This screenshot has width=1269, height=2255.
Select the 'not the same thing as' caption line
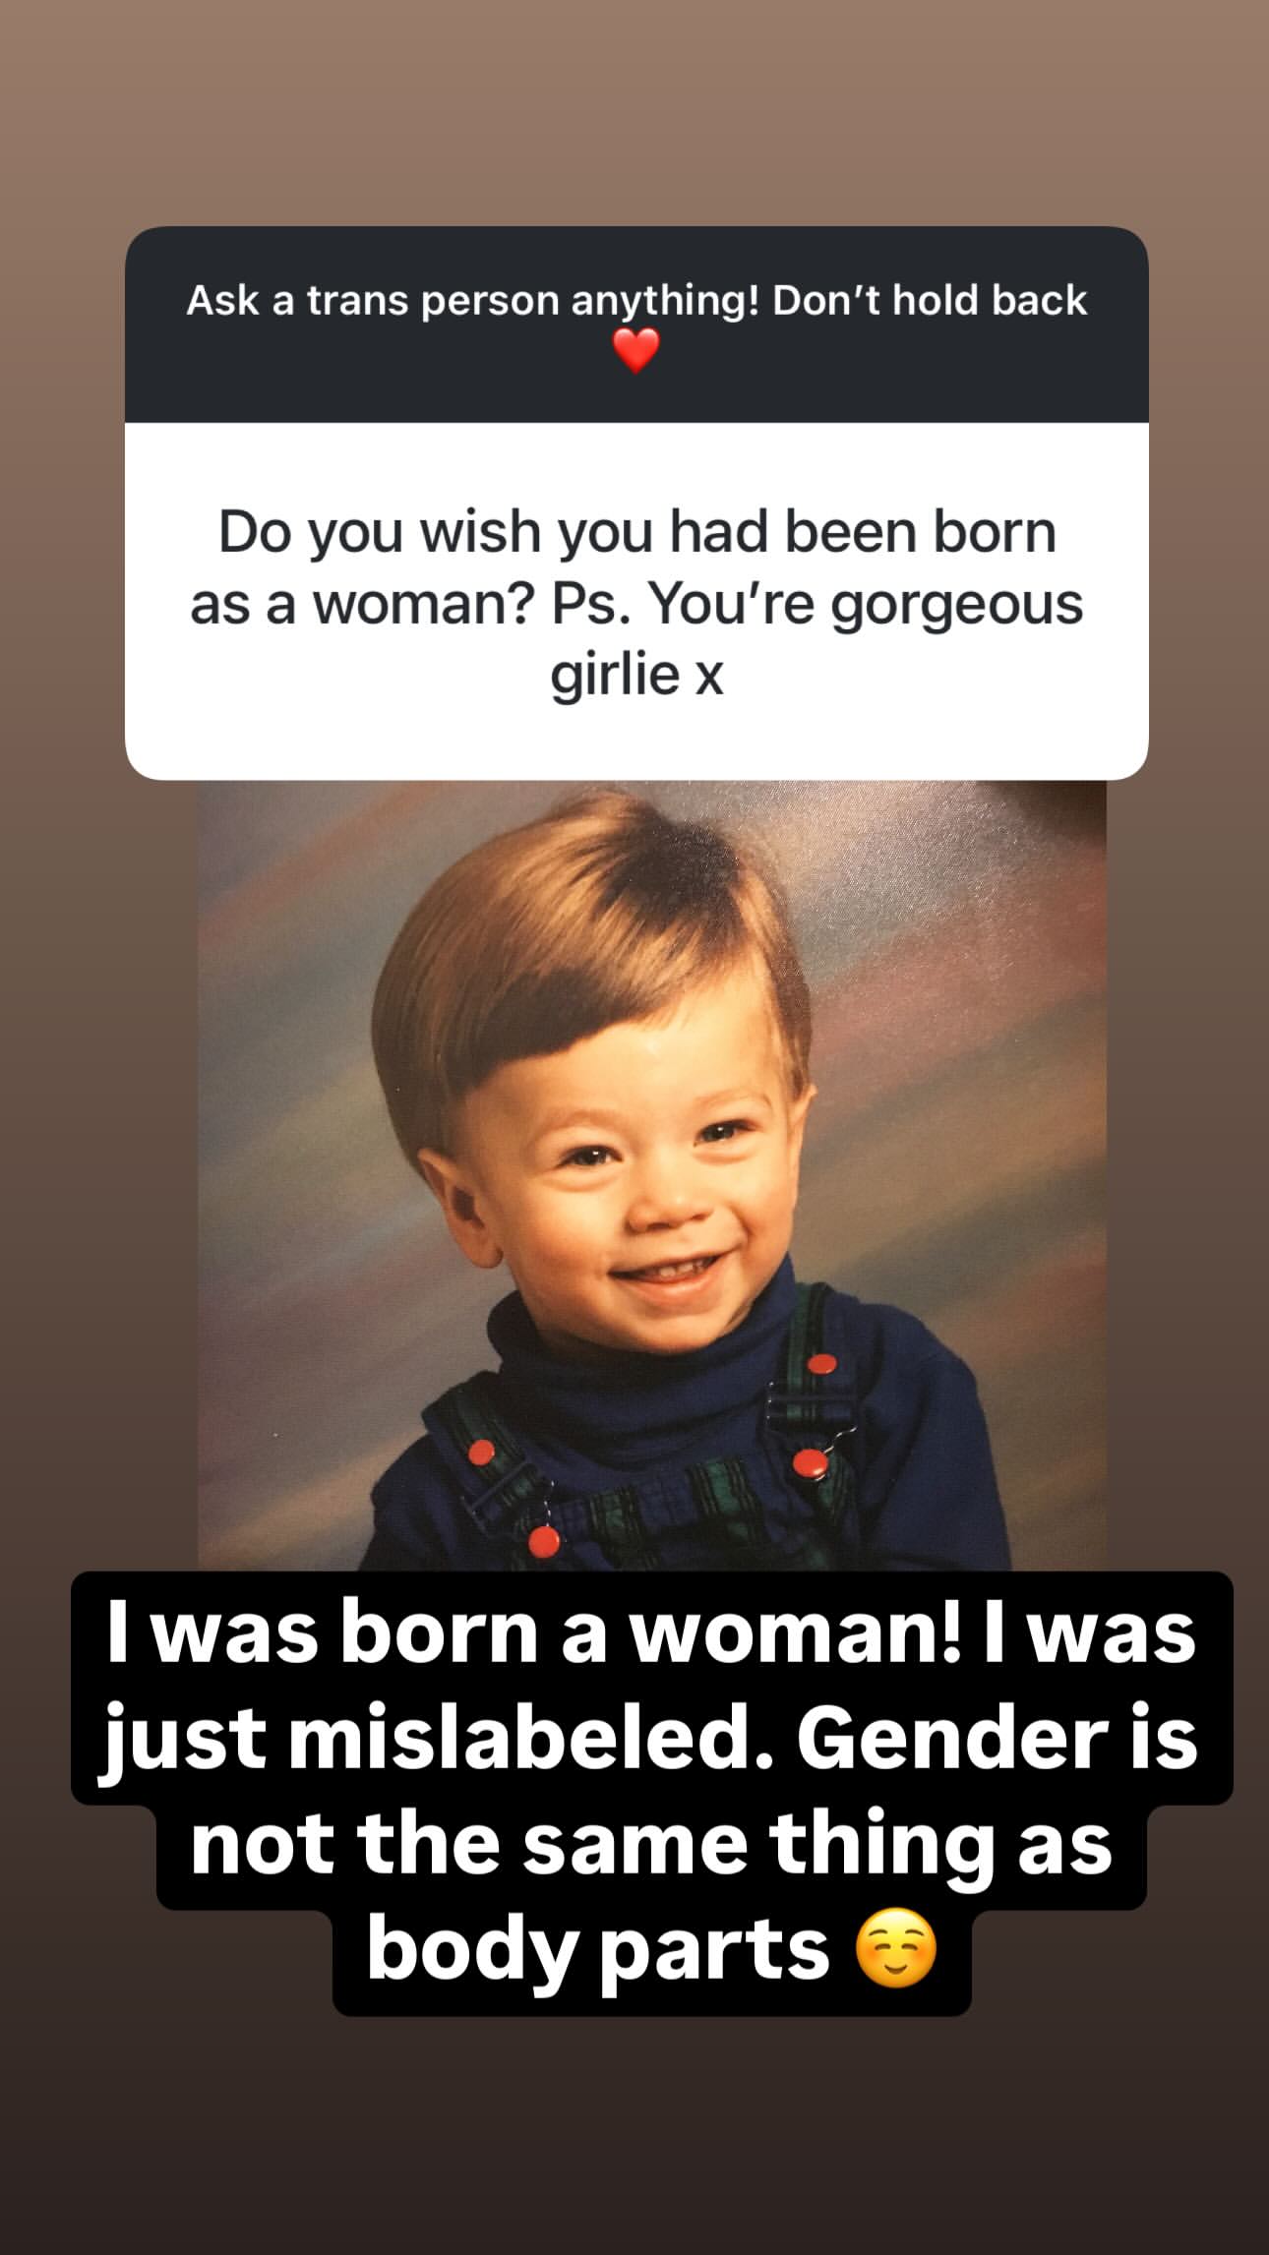[x=650, y=1845]
